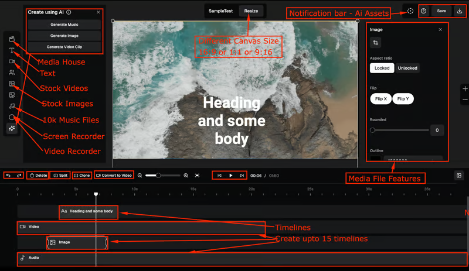Open the Media House sidebar icon
This screenshot has height=271, width=469.
(x=12, y=39)
